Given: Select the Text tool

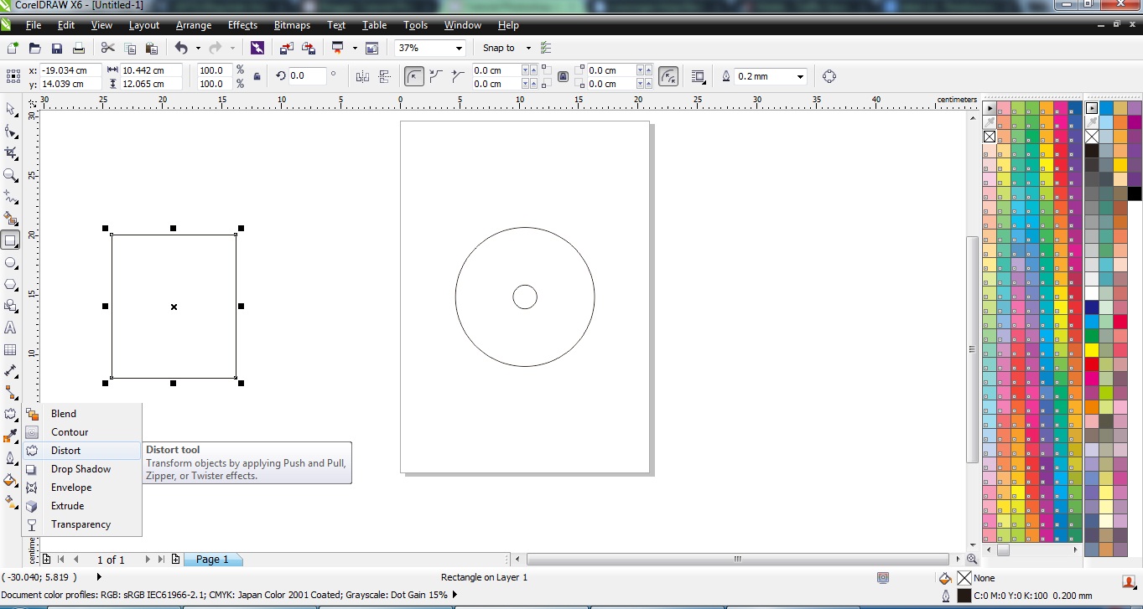Looking at the screenshot, I should point(11,328).
